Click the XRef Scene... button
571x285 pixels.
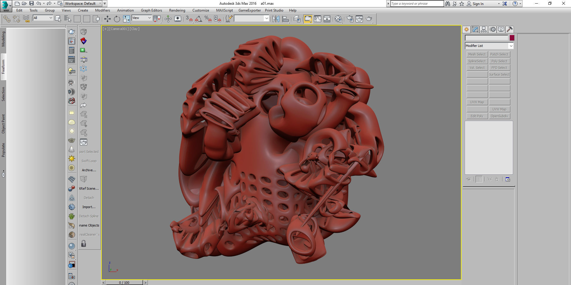(89, 189)
